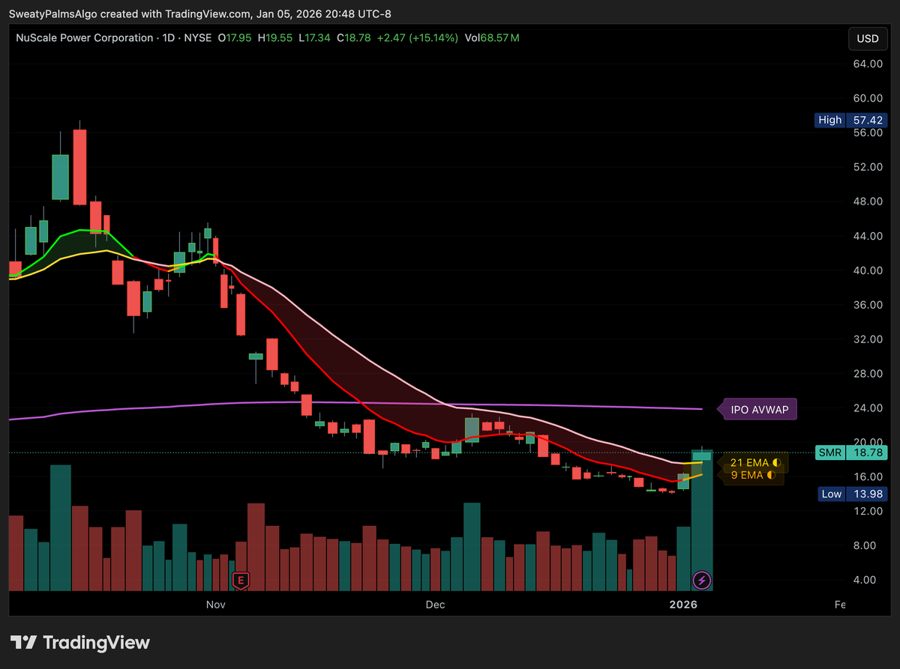Click the Nov date axis label
The width and height of the screenshot is (900, 669).
point(216,604)
